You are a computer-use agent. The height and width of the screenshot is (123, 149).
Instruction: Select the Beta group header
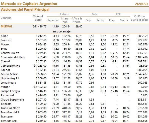[95, 14]
